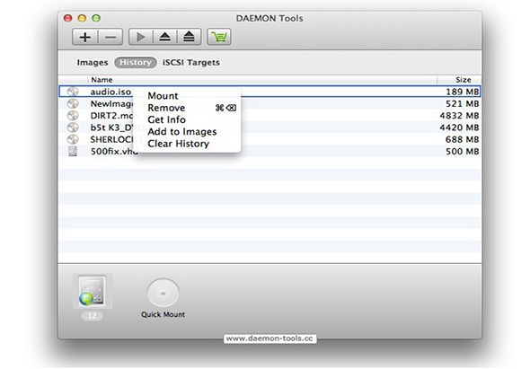Sort list by Name column header
The width and height of the screenshot is (530, 369).
tap(102, 80)
